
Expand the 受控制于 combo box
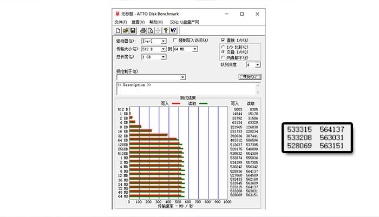[183, 77]
